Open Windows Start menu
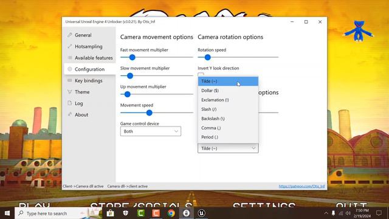 click(x=7, y=214)
